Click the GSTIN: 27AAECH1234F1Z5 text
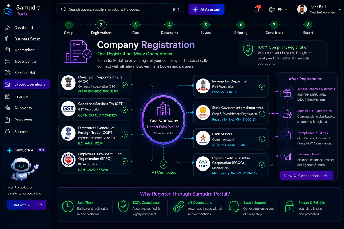 tap(97, 115)
